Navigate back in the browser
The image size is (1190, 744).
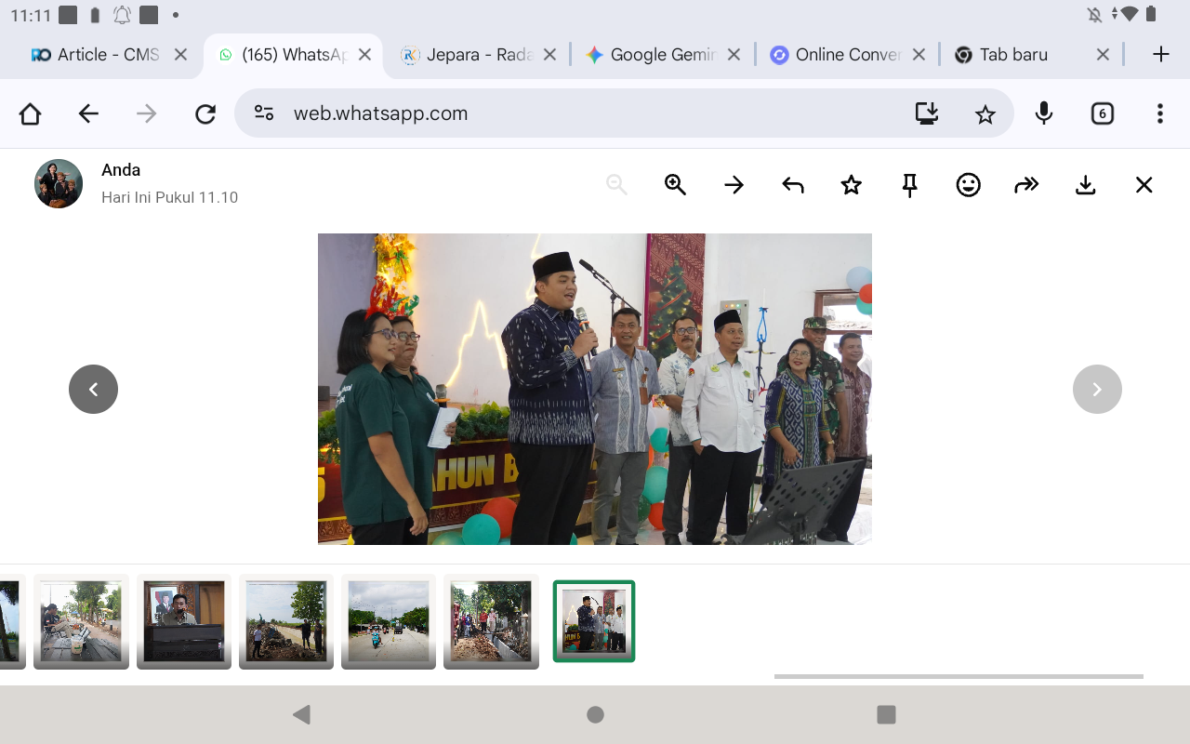[x=88, y=113]
